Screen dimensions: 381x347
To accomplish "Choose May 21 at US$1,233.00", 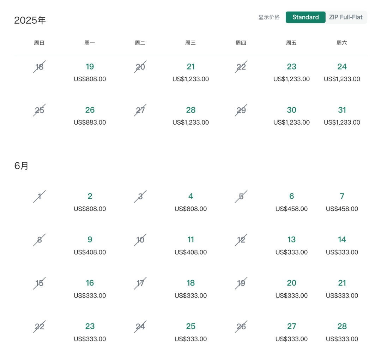I will (x=191, y=72).
